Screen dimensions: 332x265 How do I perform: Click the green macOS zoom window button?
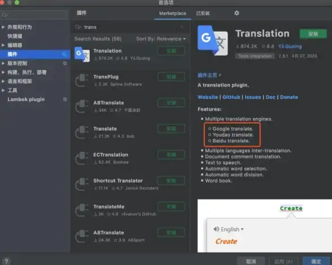pyautogui.click(x=17, y=2)
